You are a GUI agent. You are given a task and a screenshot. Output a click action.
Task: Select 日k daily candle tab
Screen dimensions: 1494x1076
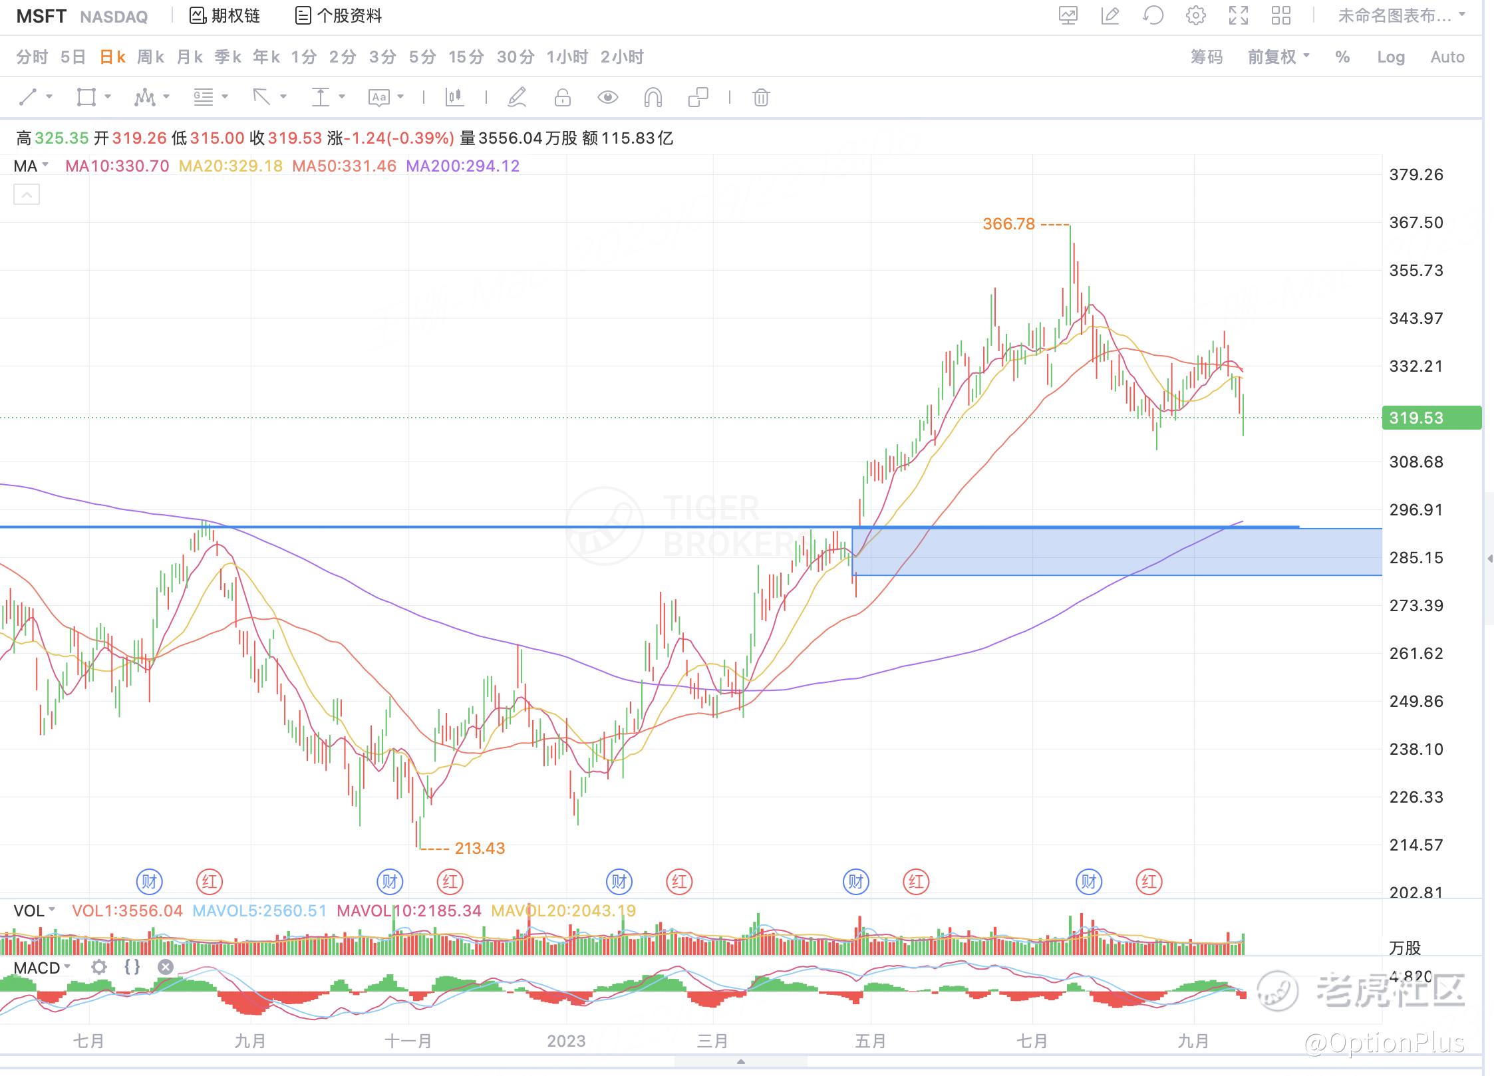pos(112,57)
